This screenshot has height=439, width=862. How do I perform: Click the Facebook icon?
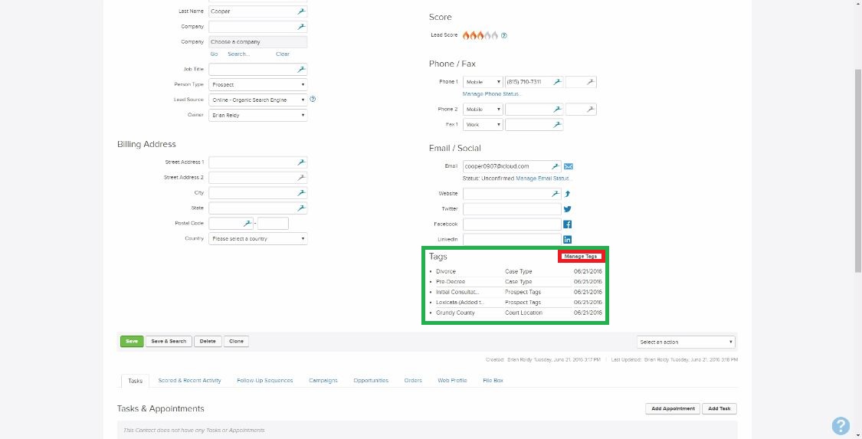(x=567, y=224)
